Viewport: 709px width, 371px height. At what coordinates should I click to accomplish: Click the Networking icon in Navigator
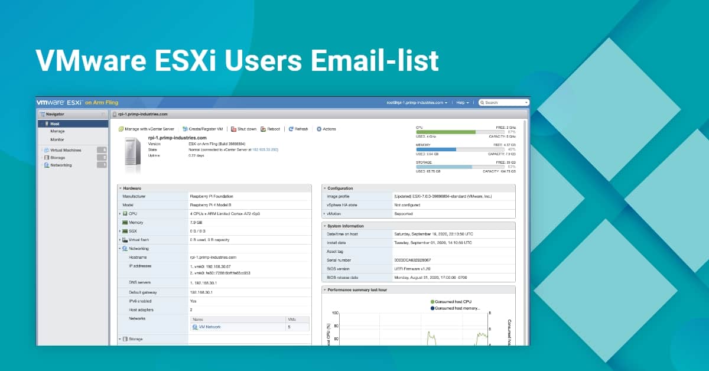coord(47,165)
